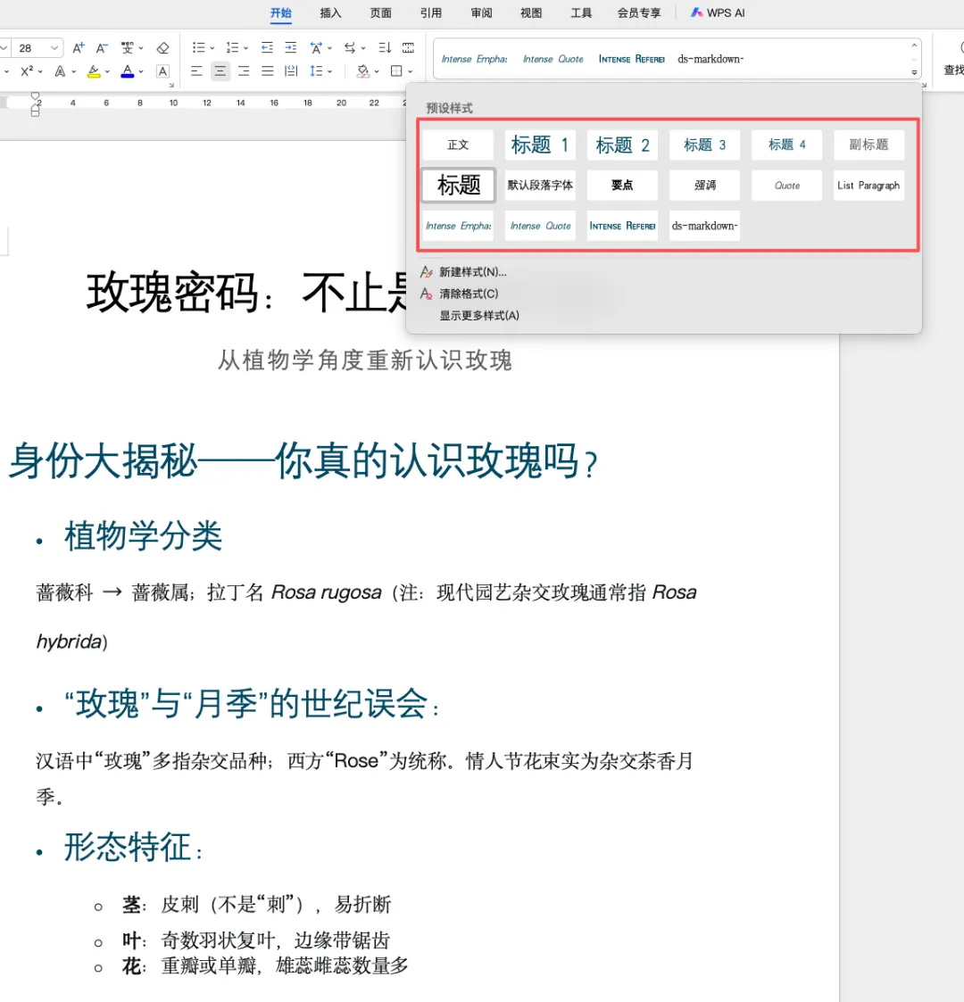Open shading color dropdown arrow
964x1002 pixels.
(377, 71)
